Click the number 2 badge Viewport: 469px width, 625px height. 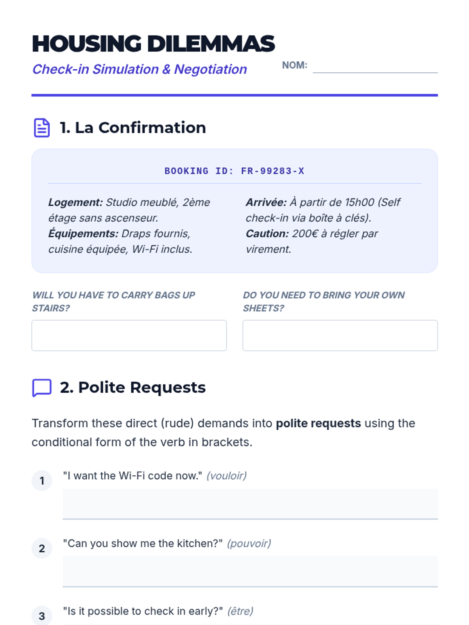point(42,548)
